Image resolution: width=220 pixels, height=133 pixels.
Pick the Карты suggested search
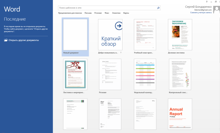coord(126,13)
